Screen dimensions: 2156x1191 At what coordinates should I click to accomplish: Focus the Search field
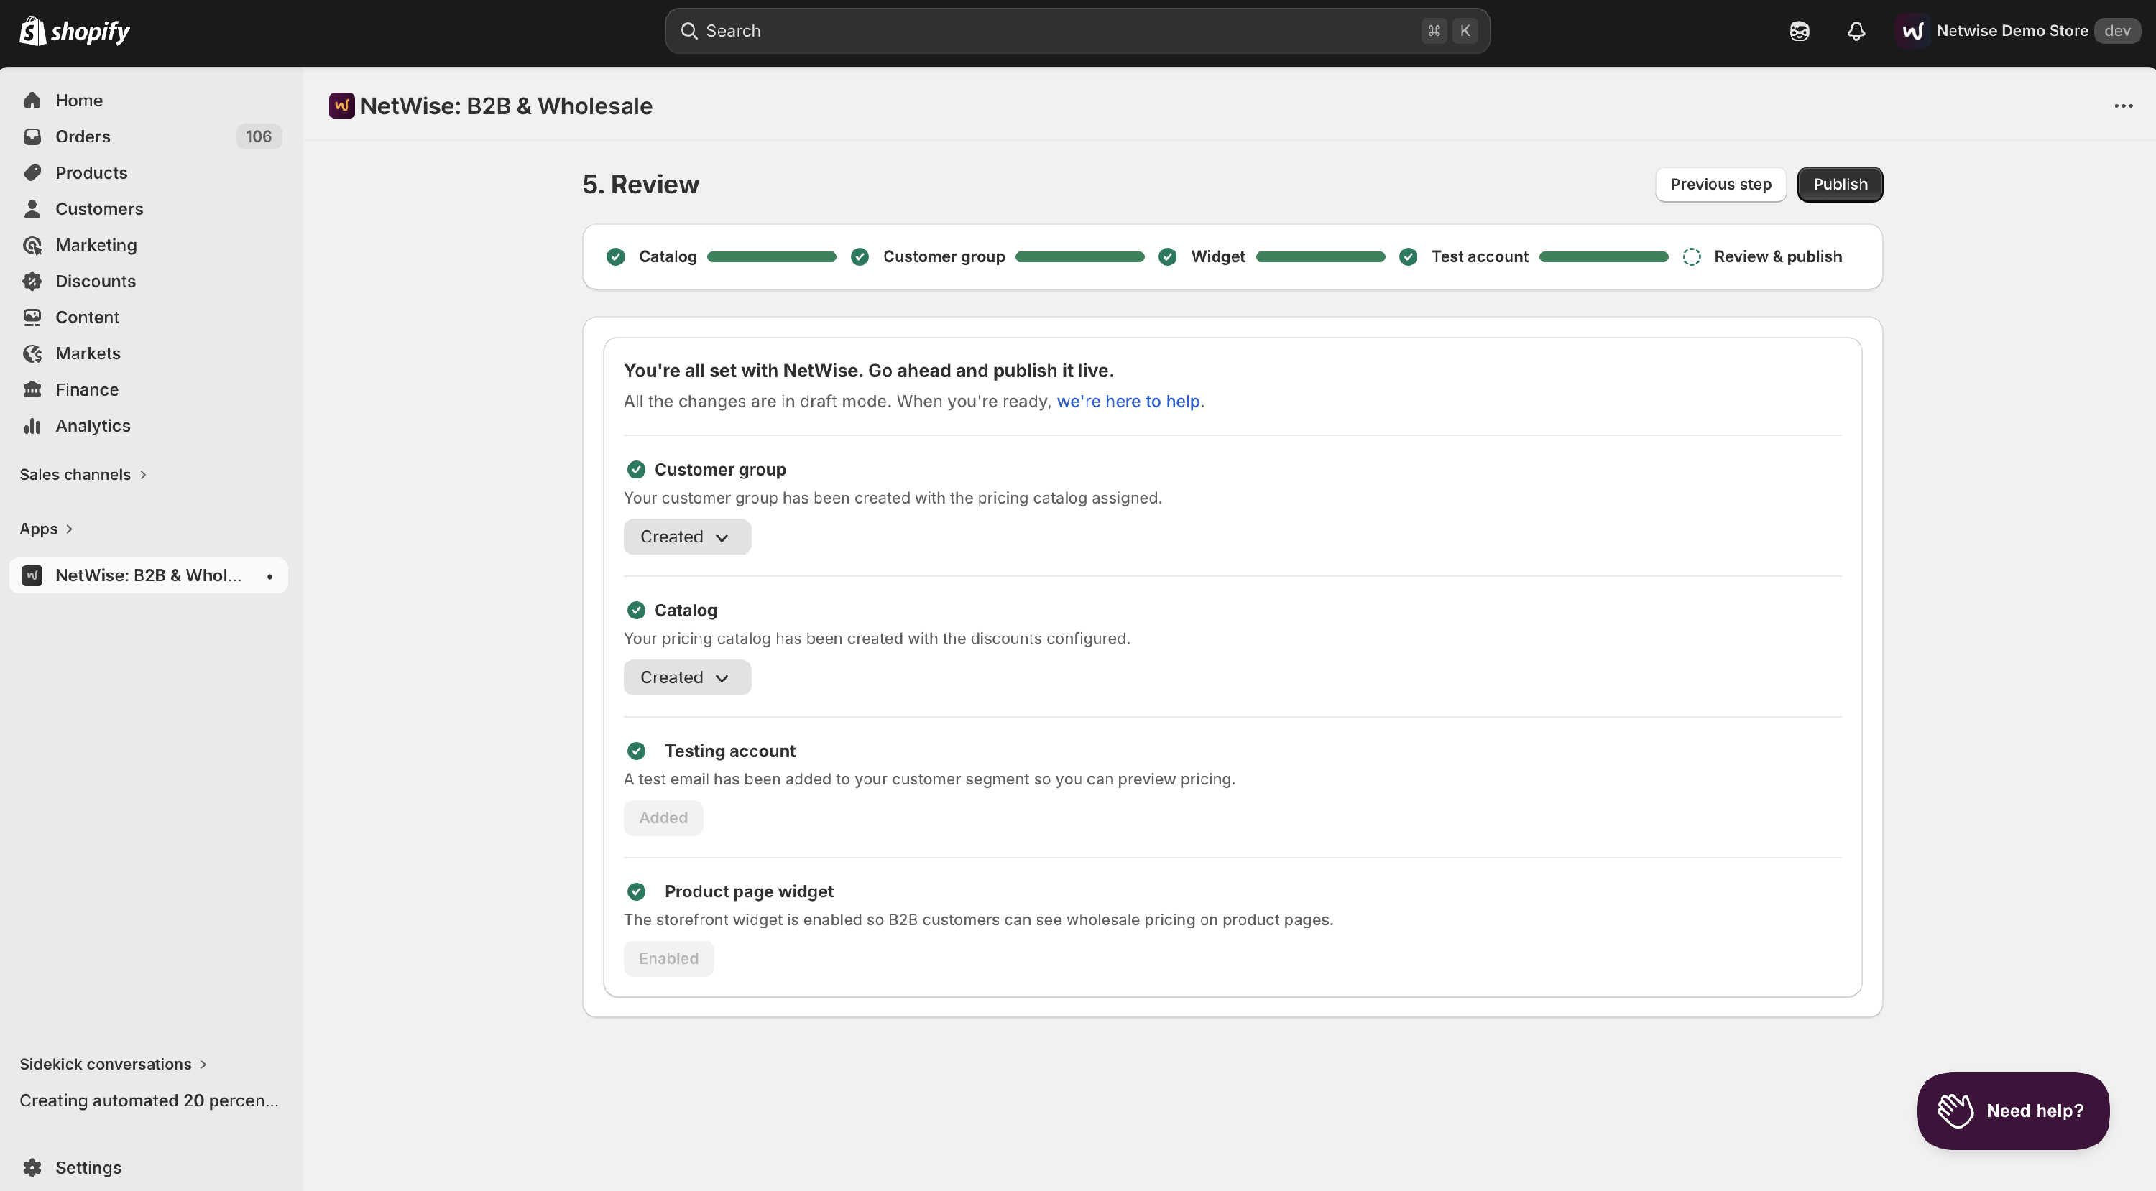[1077, 31]
